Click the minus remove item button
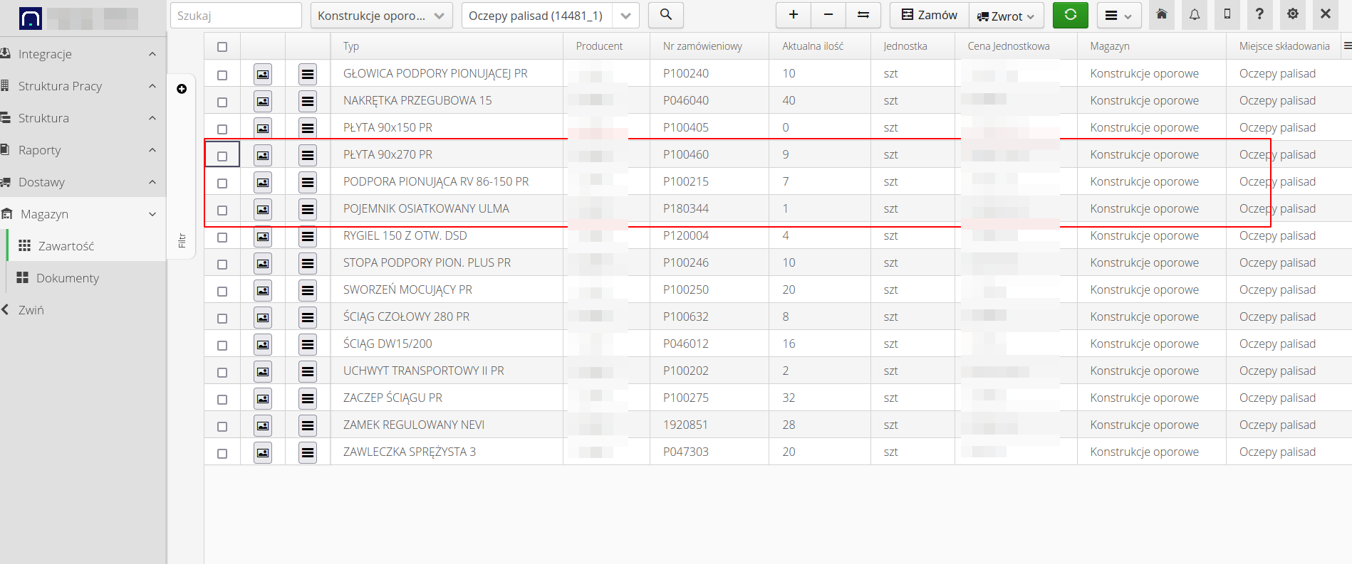 (828, 15)
